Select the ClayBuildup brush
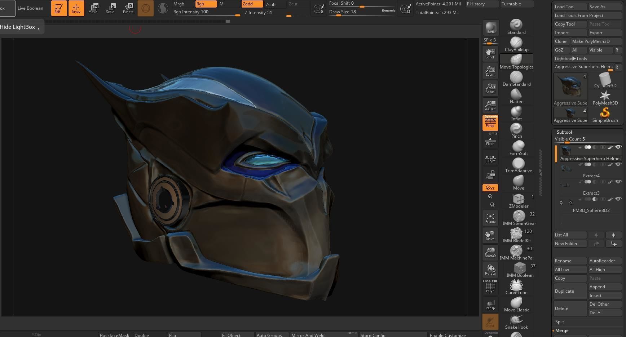Image resolution: width=626 pixels, height=337 pixels. point(516,45)
